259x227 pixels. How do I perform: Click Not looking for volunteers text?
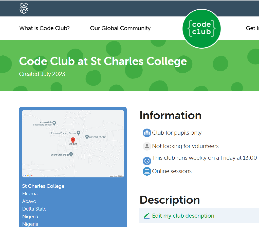(x=185, y=146)
